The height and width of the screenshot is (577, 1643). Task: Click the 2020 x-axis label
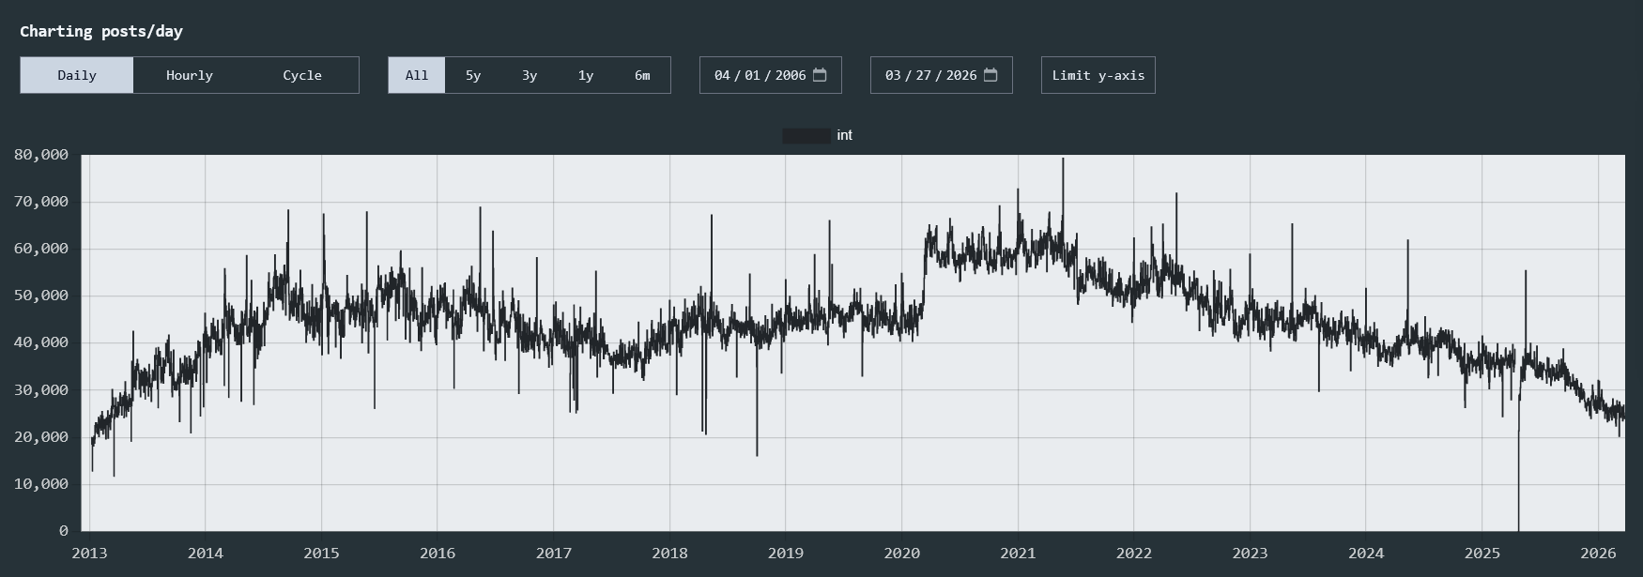click(x=902, y=553)
